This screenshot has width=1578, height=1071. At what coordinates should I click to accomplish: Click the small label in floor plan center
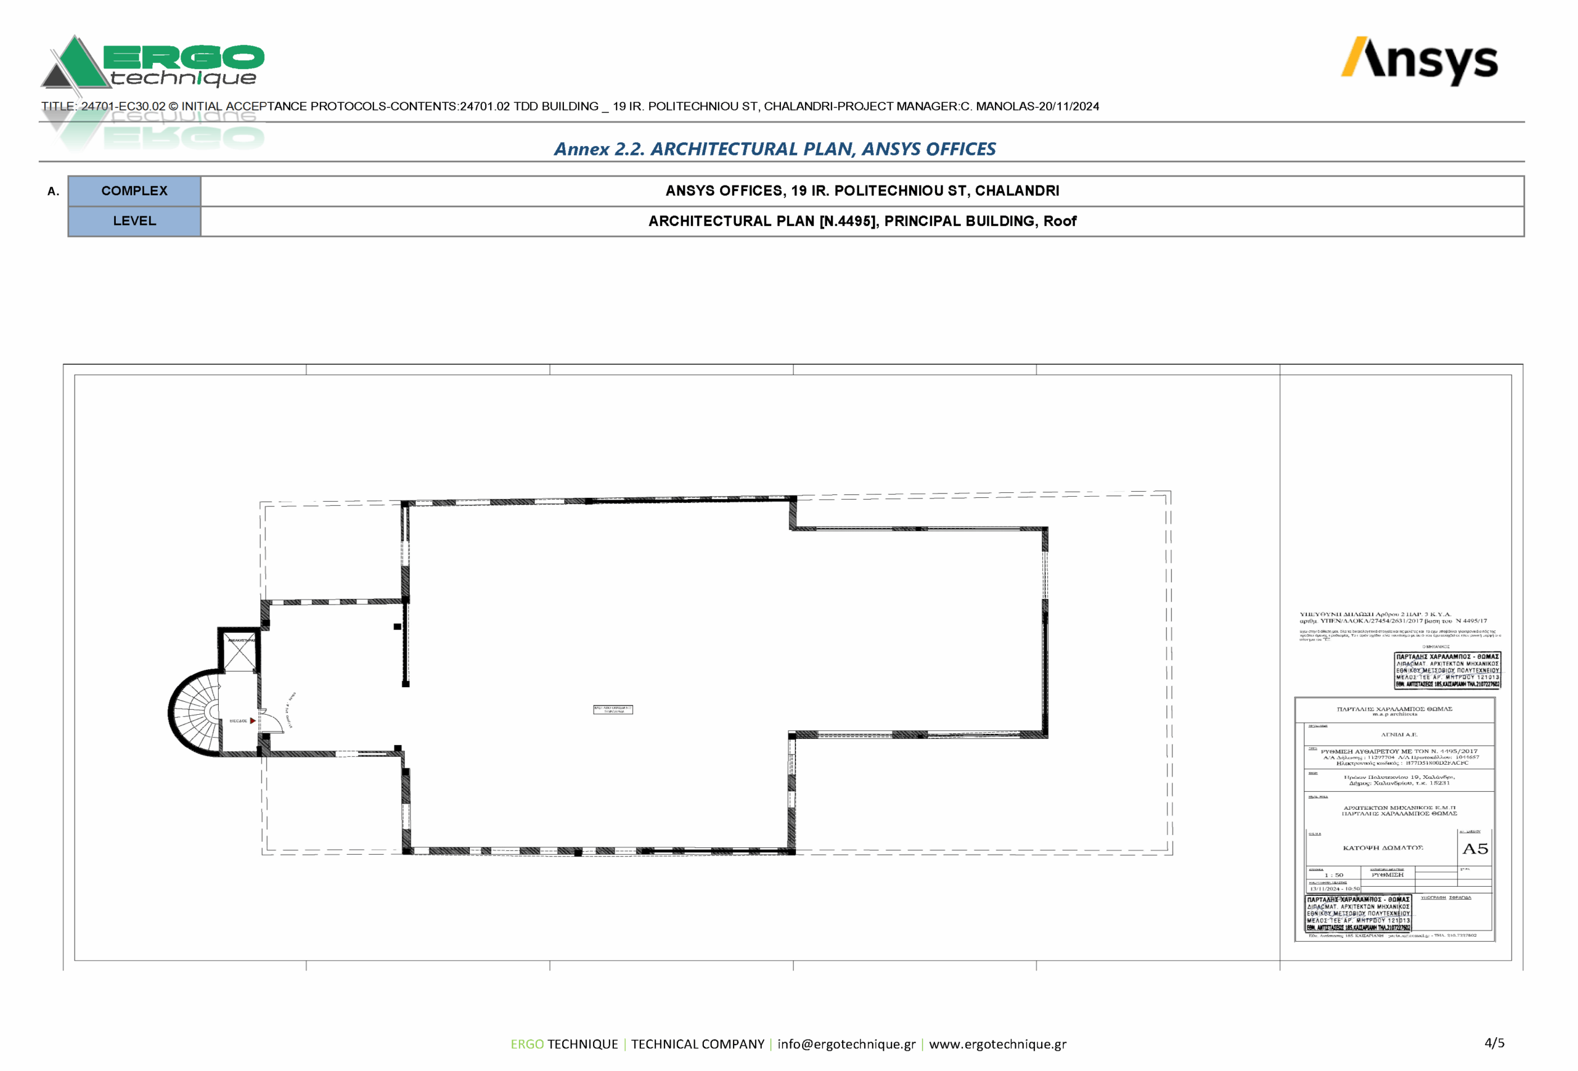(613, 709)
